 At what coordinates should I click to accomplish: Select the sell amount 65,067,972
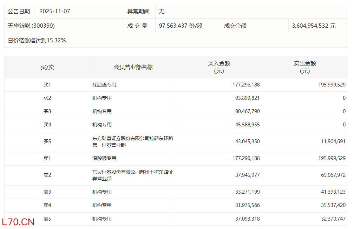coord(331,175)
